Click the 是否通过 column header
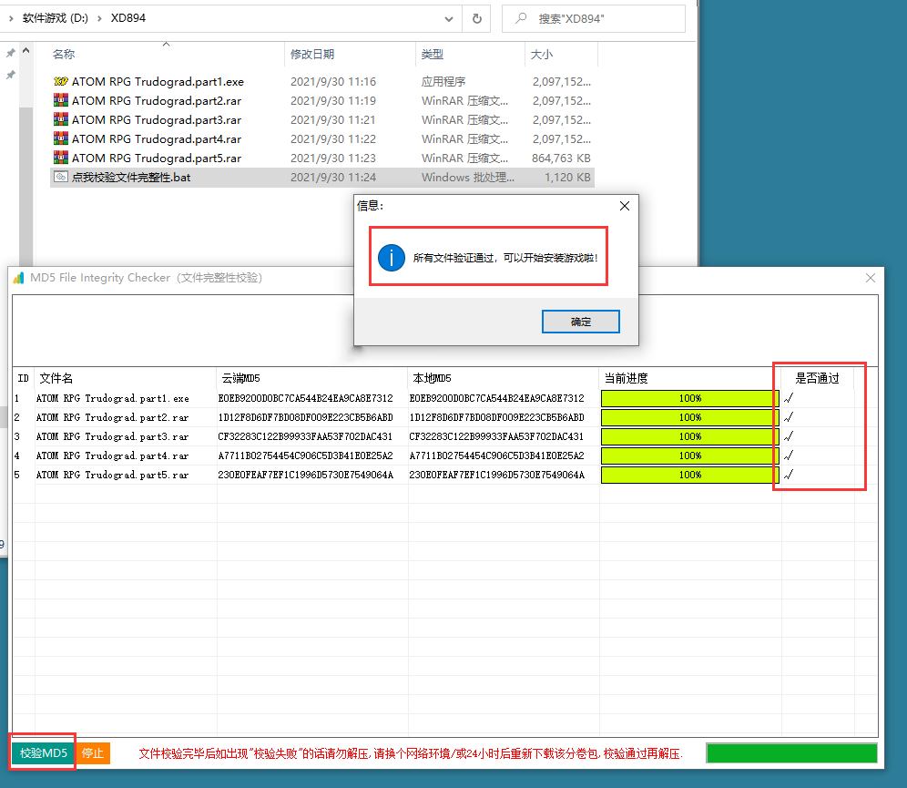 817,378
